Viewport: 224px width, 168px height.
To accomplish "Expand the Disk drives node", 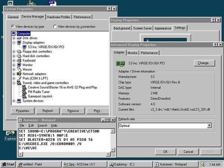I will click(x=14, y=38).
